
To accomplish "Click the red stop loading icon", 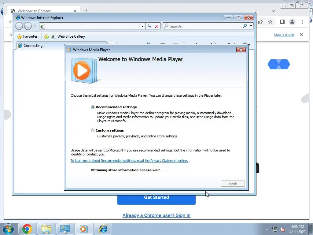I will 157,26.
